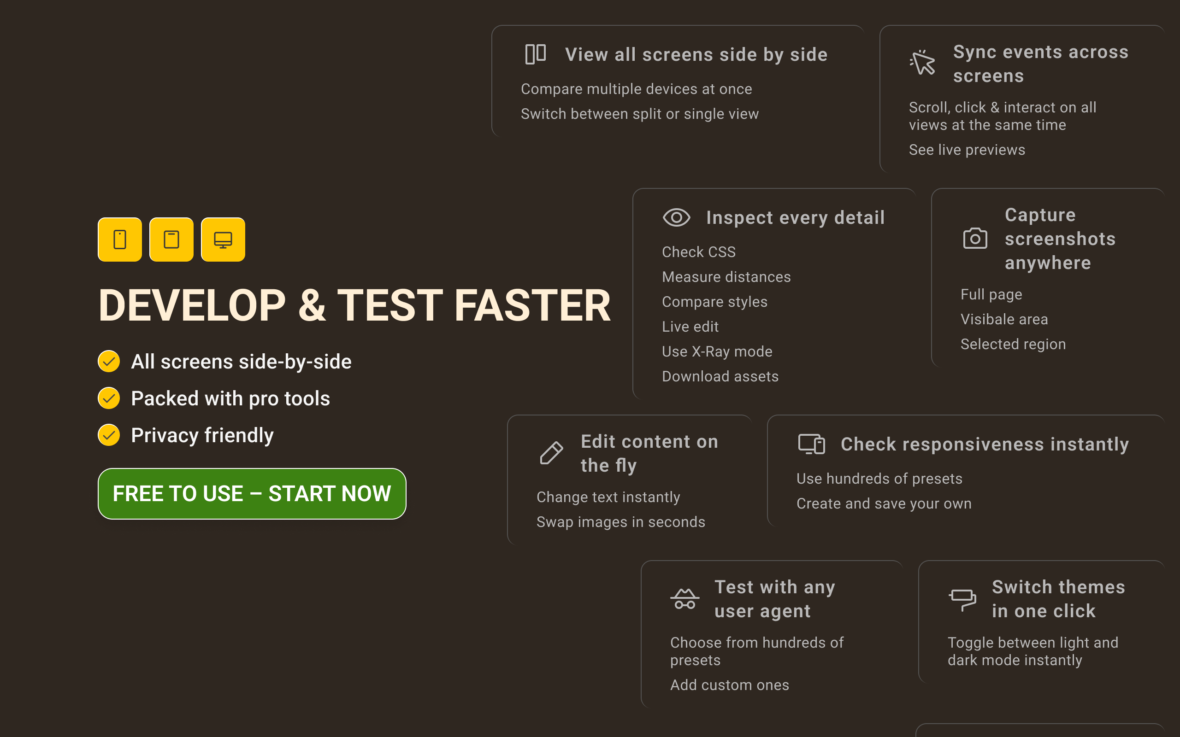Click the yellow desktop monitor icon
The width and height of the screenshot is (1180, 737).
[223, 240]
